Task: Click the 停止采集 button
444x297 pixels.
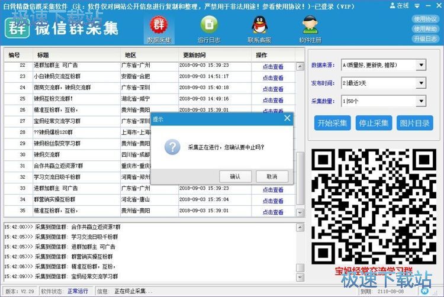Action: point(374,123)
